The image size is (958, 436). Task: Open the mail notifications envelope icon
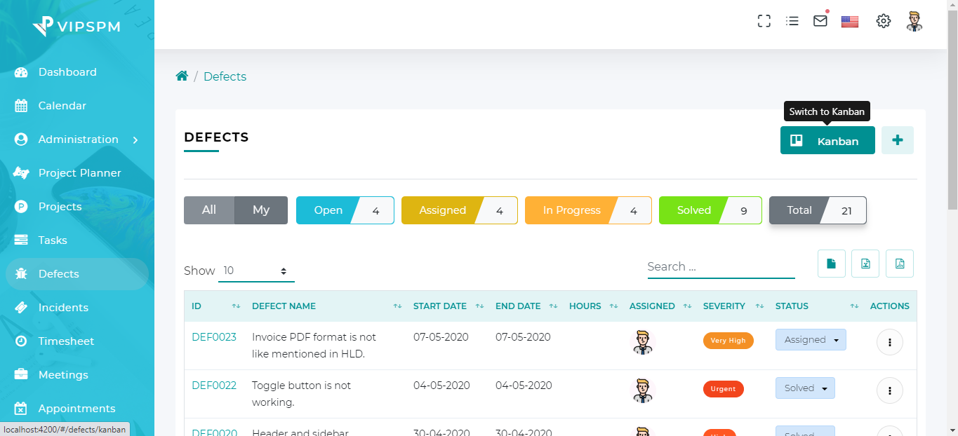(820, 21)
